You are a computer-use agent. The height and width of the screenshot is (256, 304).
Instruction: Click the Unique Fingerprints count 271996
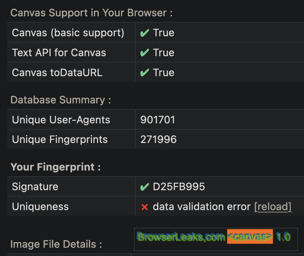pyautogui.click(x=158, y=139)
